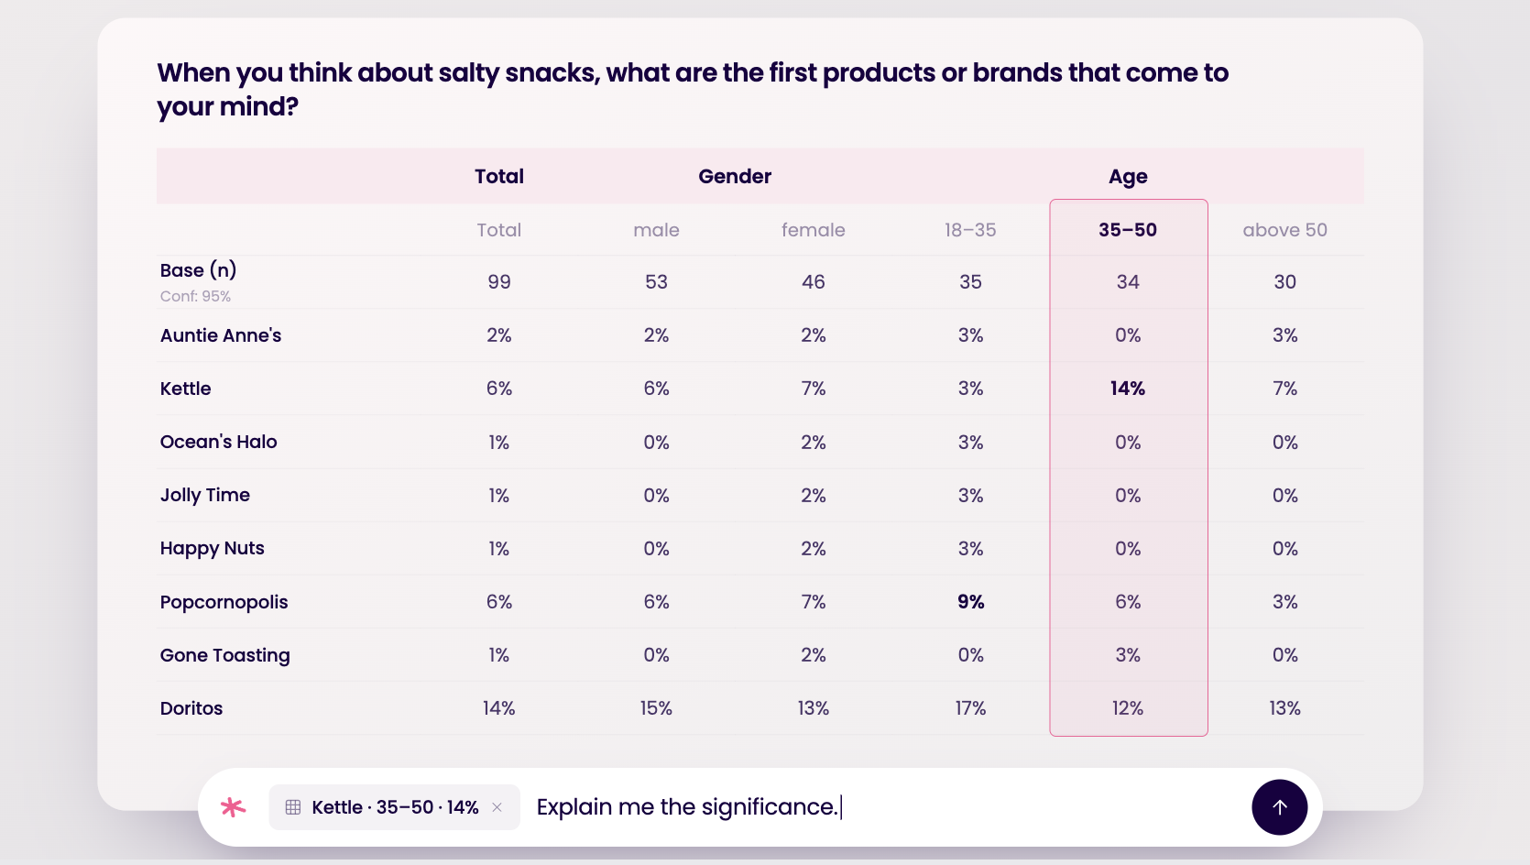This screenshot has width=1530, height=865.
Task: Click the male column header
Action: (656, 230)
